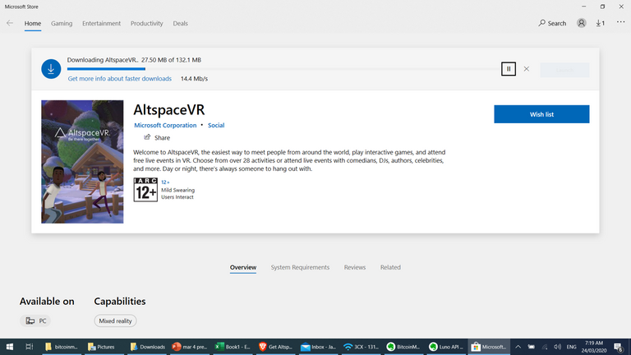
Task: Open the Pictures folder taskbar item
Action: 103,347
